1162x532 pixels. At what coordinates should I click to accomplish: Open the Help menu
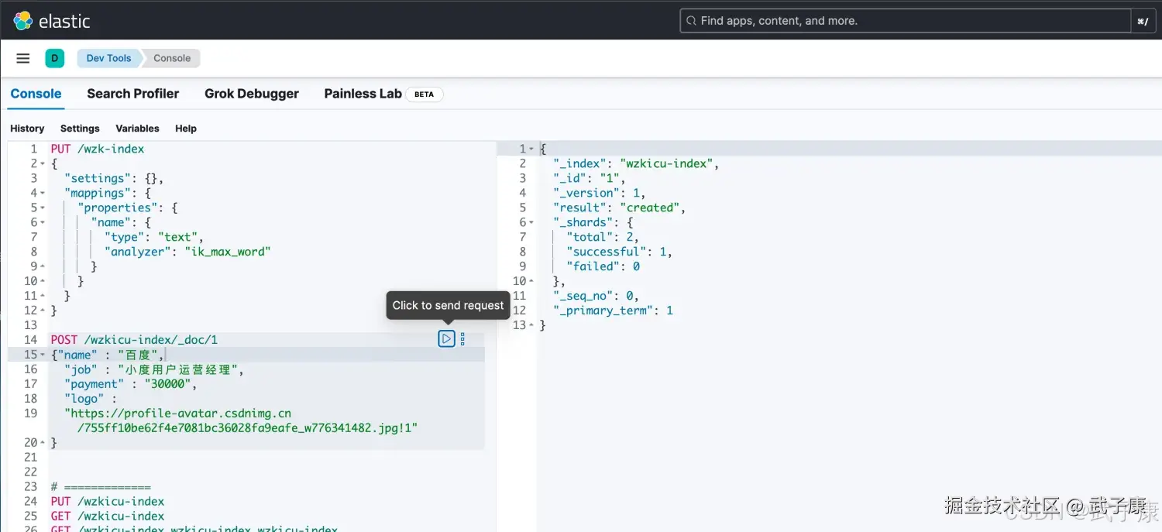pos(185,128)
